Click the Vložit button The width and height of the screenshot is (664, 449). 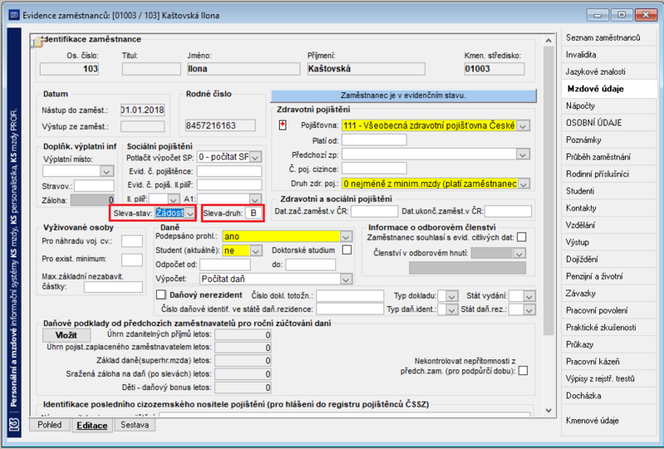pyautogui.click(x=66, y=335)
